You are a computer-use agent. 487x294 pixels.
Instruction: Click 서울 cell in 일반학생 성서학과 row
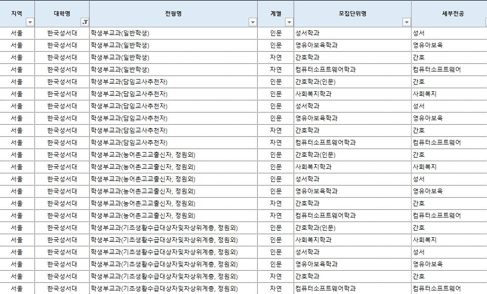tap(17, 33)
